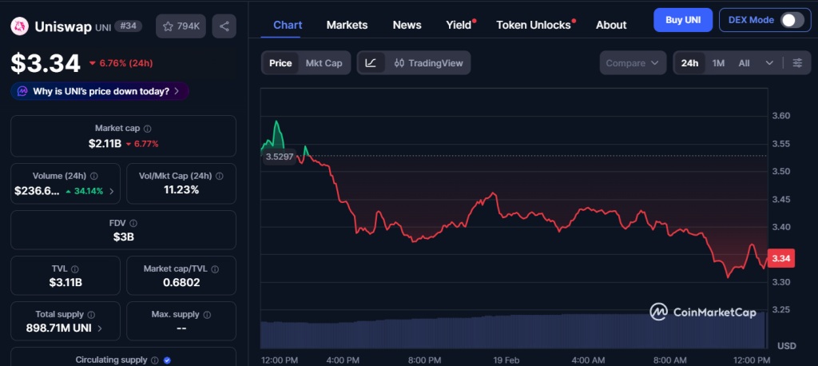Image resolution: width=818 pixels, height=366 pixels.
Task: Expand the Volume (24h) details arrow
Action: point(111,191)
